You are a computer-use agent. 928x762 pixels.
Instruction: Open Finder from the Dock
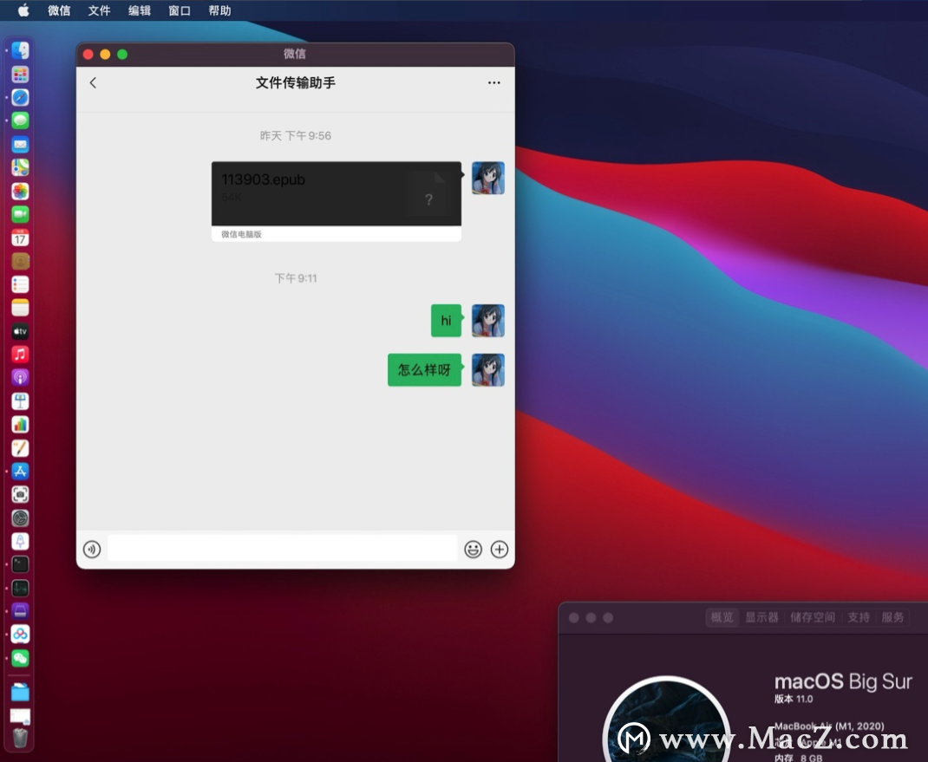coord(20,50)
